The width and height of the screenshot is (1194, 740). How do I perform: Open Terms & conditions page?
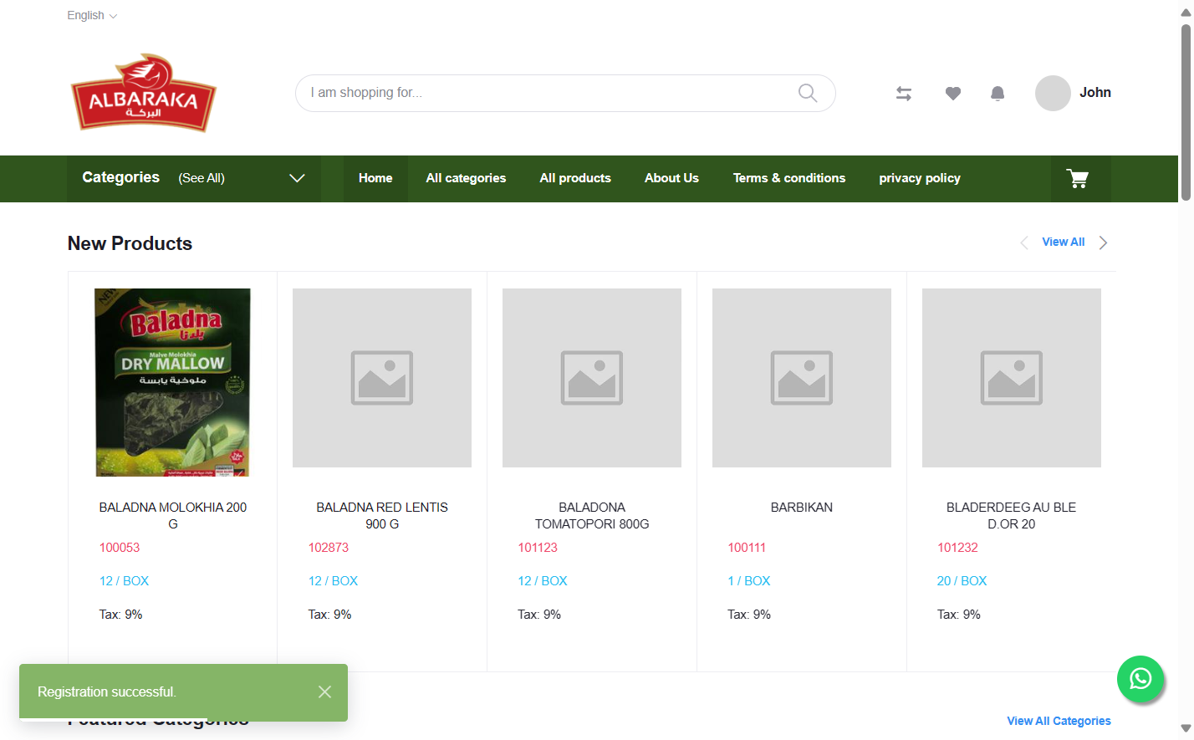point(789,178)
